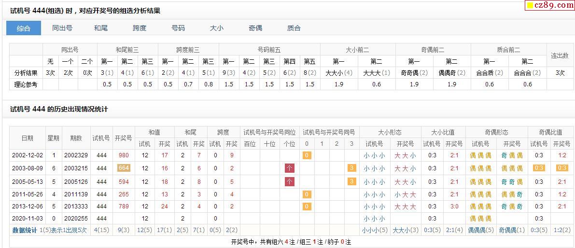Click the 日期 column header
The image size is (575, 248).
pyautogui.click(x=27, y=138)
